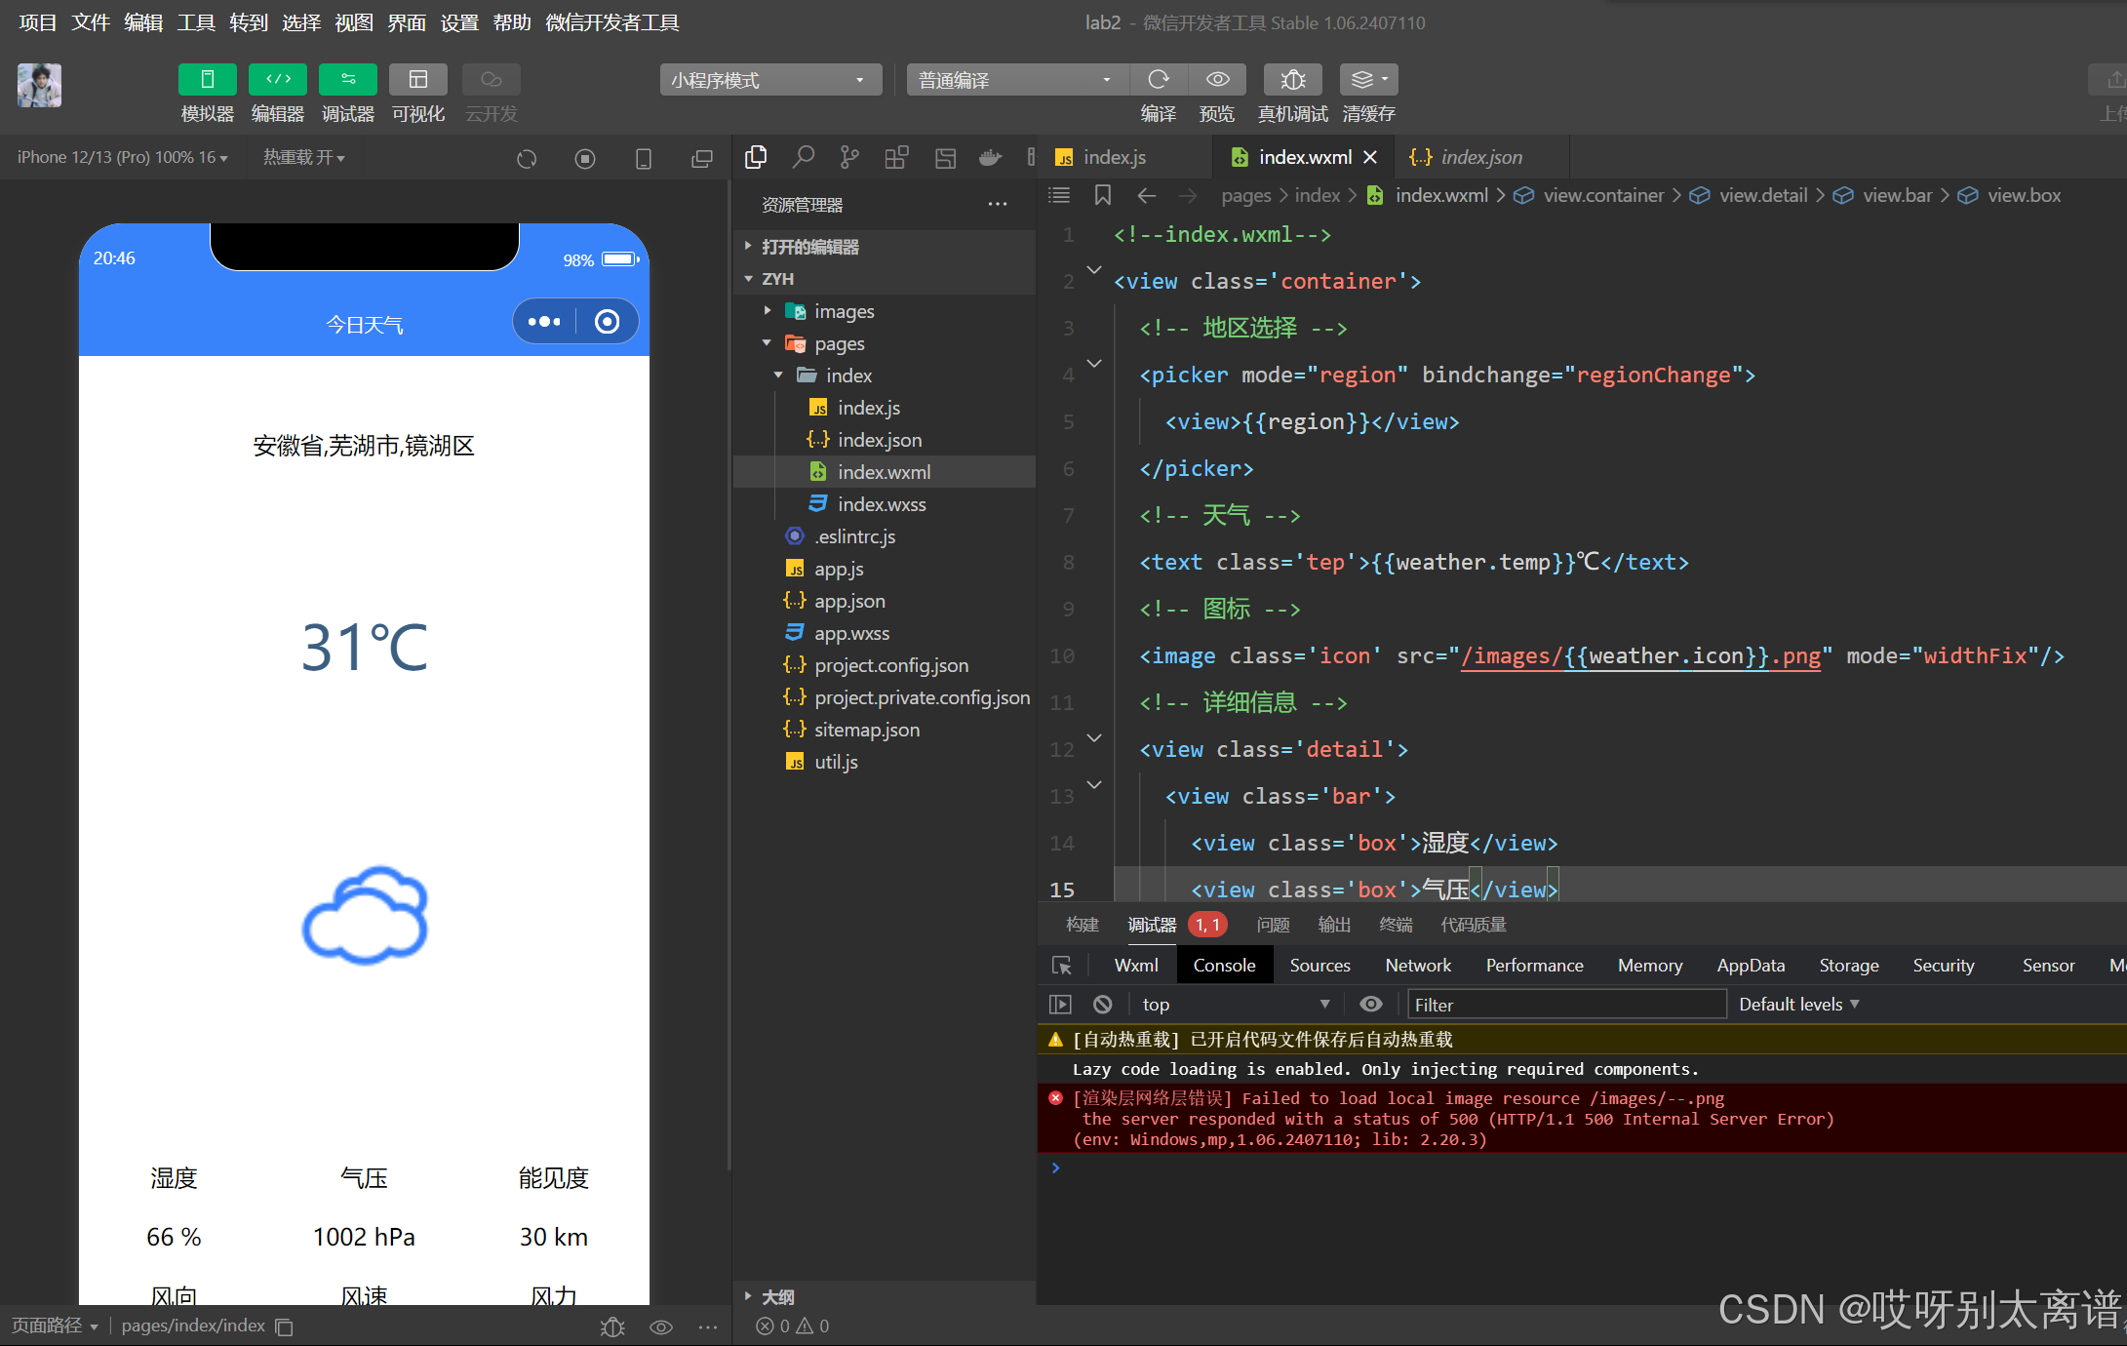Open real device debugging bug icon
Screen dimensions: 2127x1346
click(1292, 79)
